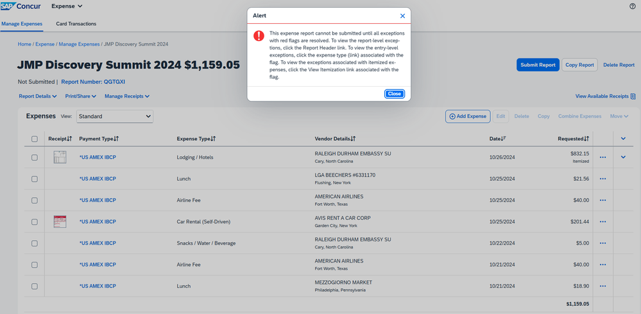Viewport: 641px width, 314px height.
Task: Expand the Print/Share menu
Action: (81, 96)
